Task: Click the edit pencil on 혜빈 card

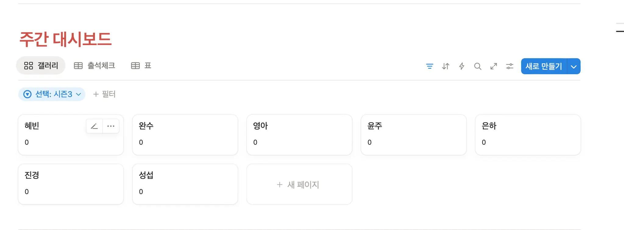Action: point(94,126)
